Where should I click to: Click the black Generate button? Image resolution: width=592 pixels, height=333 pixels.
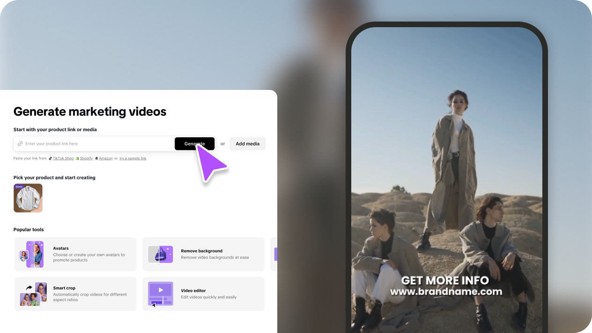(194, 144)
